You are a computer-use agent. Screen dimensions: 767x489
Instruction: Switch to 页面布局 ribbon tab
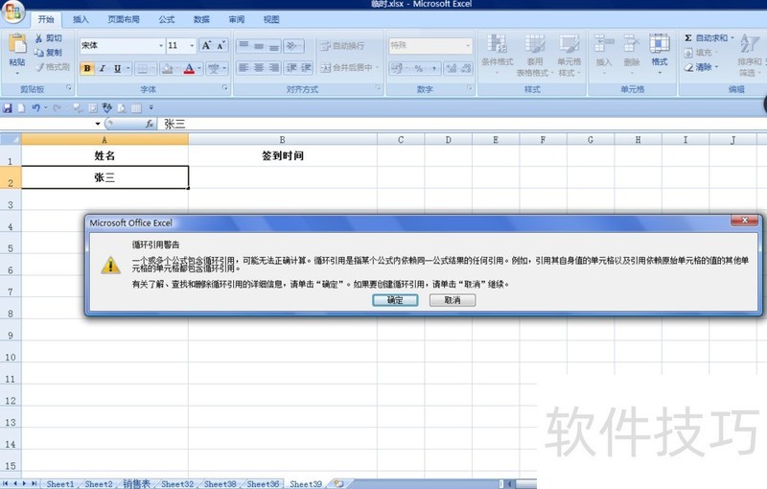click(x=124, y=19)
